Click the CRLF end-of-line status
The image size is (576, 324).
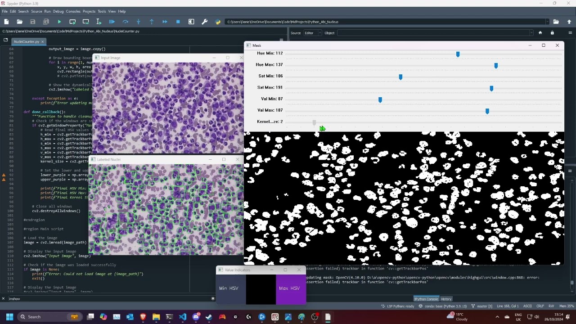540,306
